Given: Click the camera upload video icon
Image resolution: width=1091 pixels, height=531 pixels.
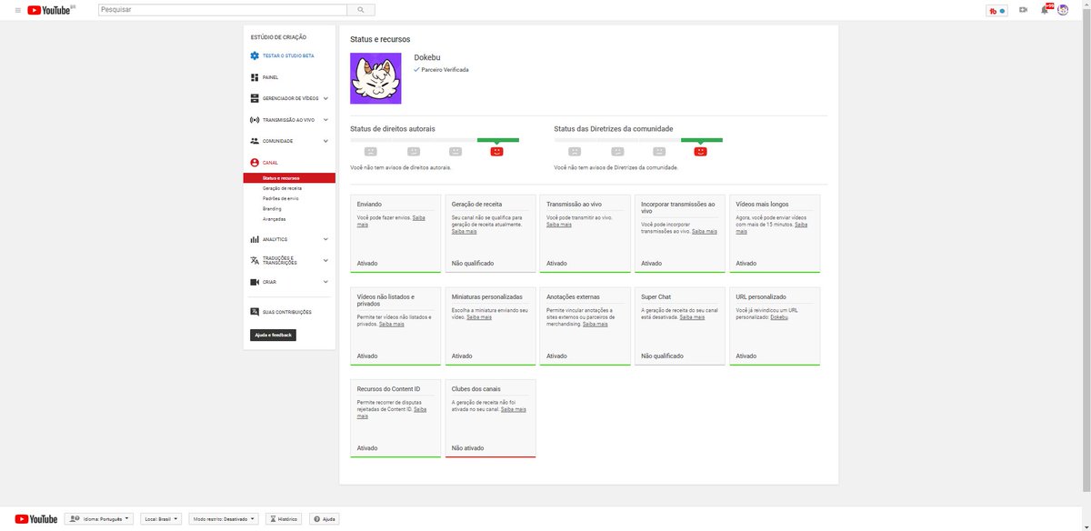Looking at the screenshot, I should 1023,10.
